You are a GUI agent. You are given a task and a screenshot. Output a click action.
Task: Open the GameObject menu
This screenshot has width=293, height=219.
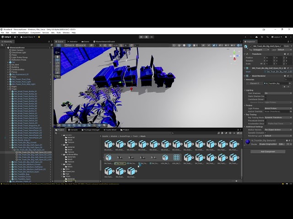click(23, 32)
